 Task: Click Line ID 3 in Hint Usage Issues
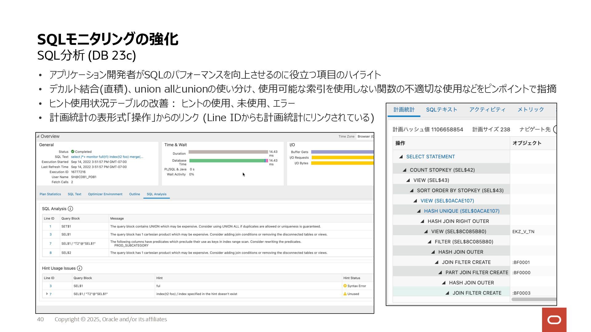pos(50,286)
